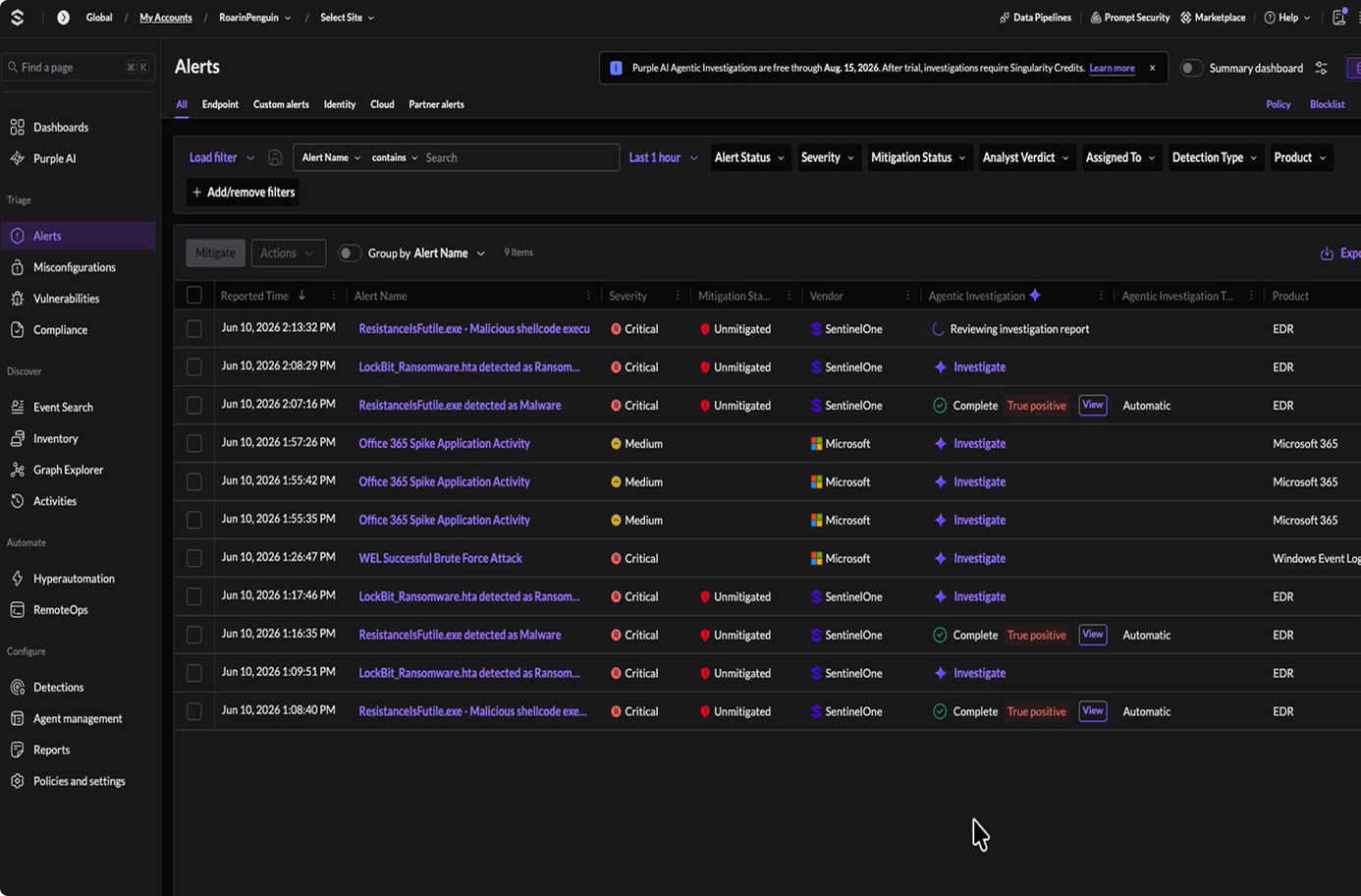Click dashboard settings sliders icon
1361x896 pixels.
click(x=1322, y=68)
